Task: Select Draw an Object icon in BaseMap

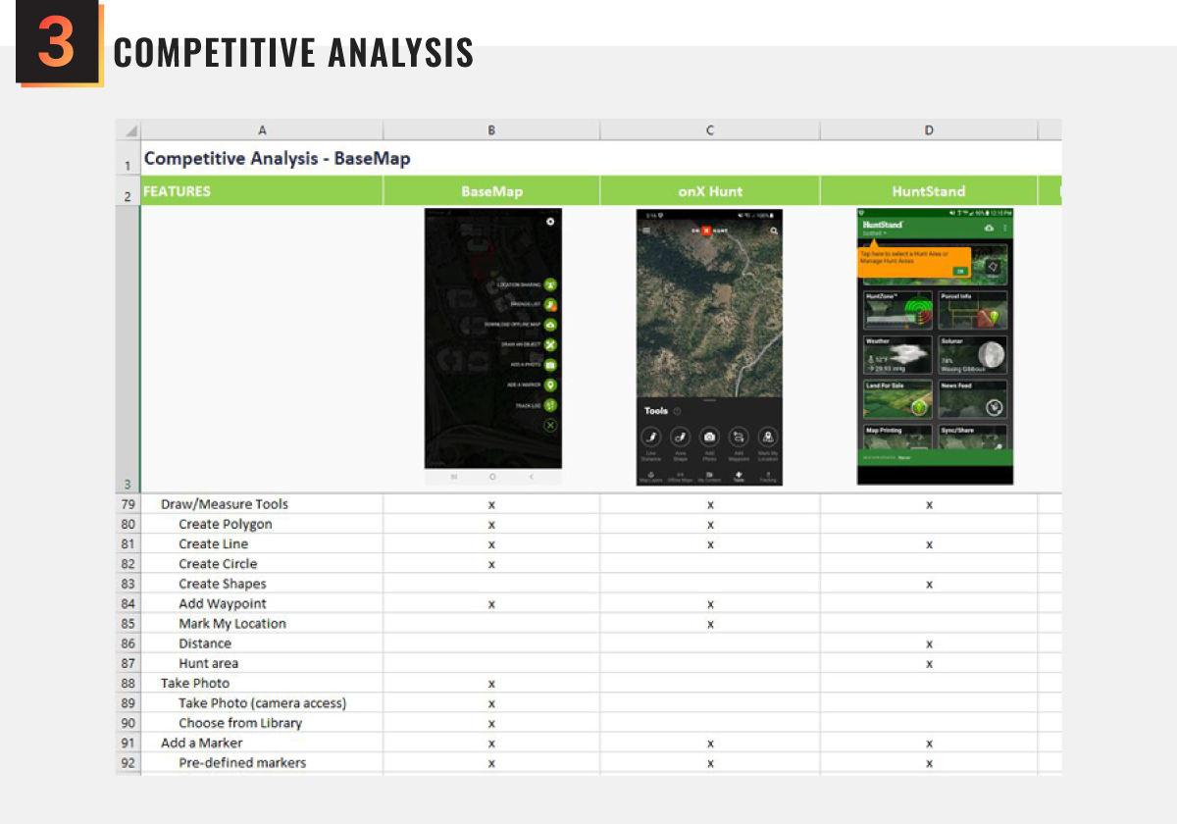Action: coord(550,344)
